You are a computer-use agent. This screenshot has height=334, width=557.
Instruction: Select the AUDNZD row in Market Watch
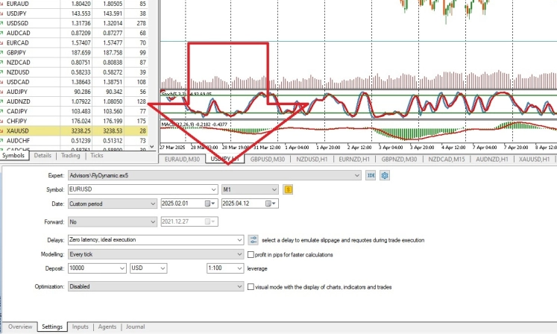pyautogui.click(x=74, y=101)
